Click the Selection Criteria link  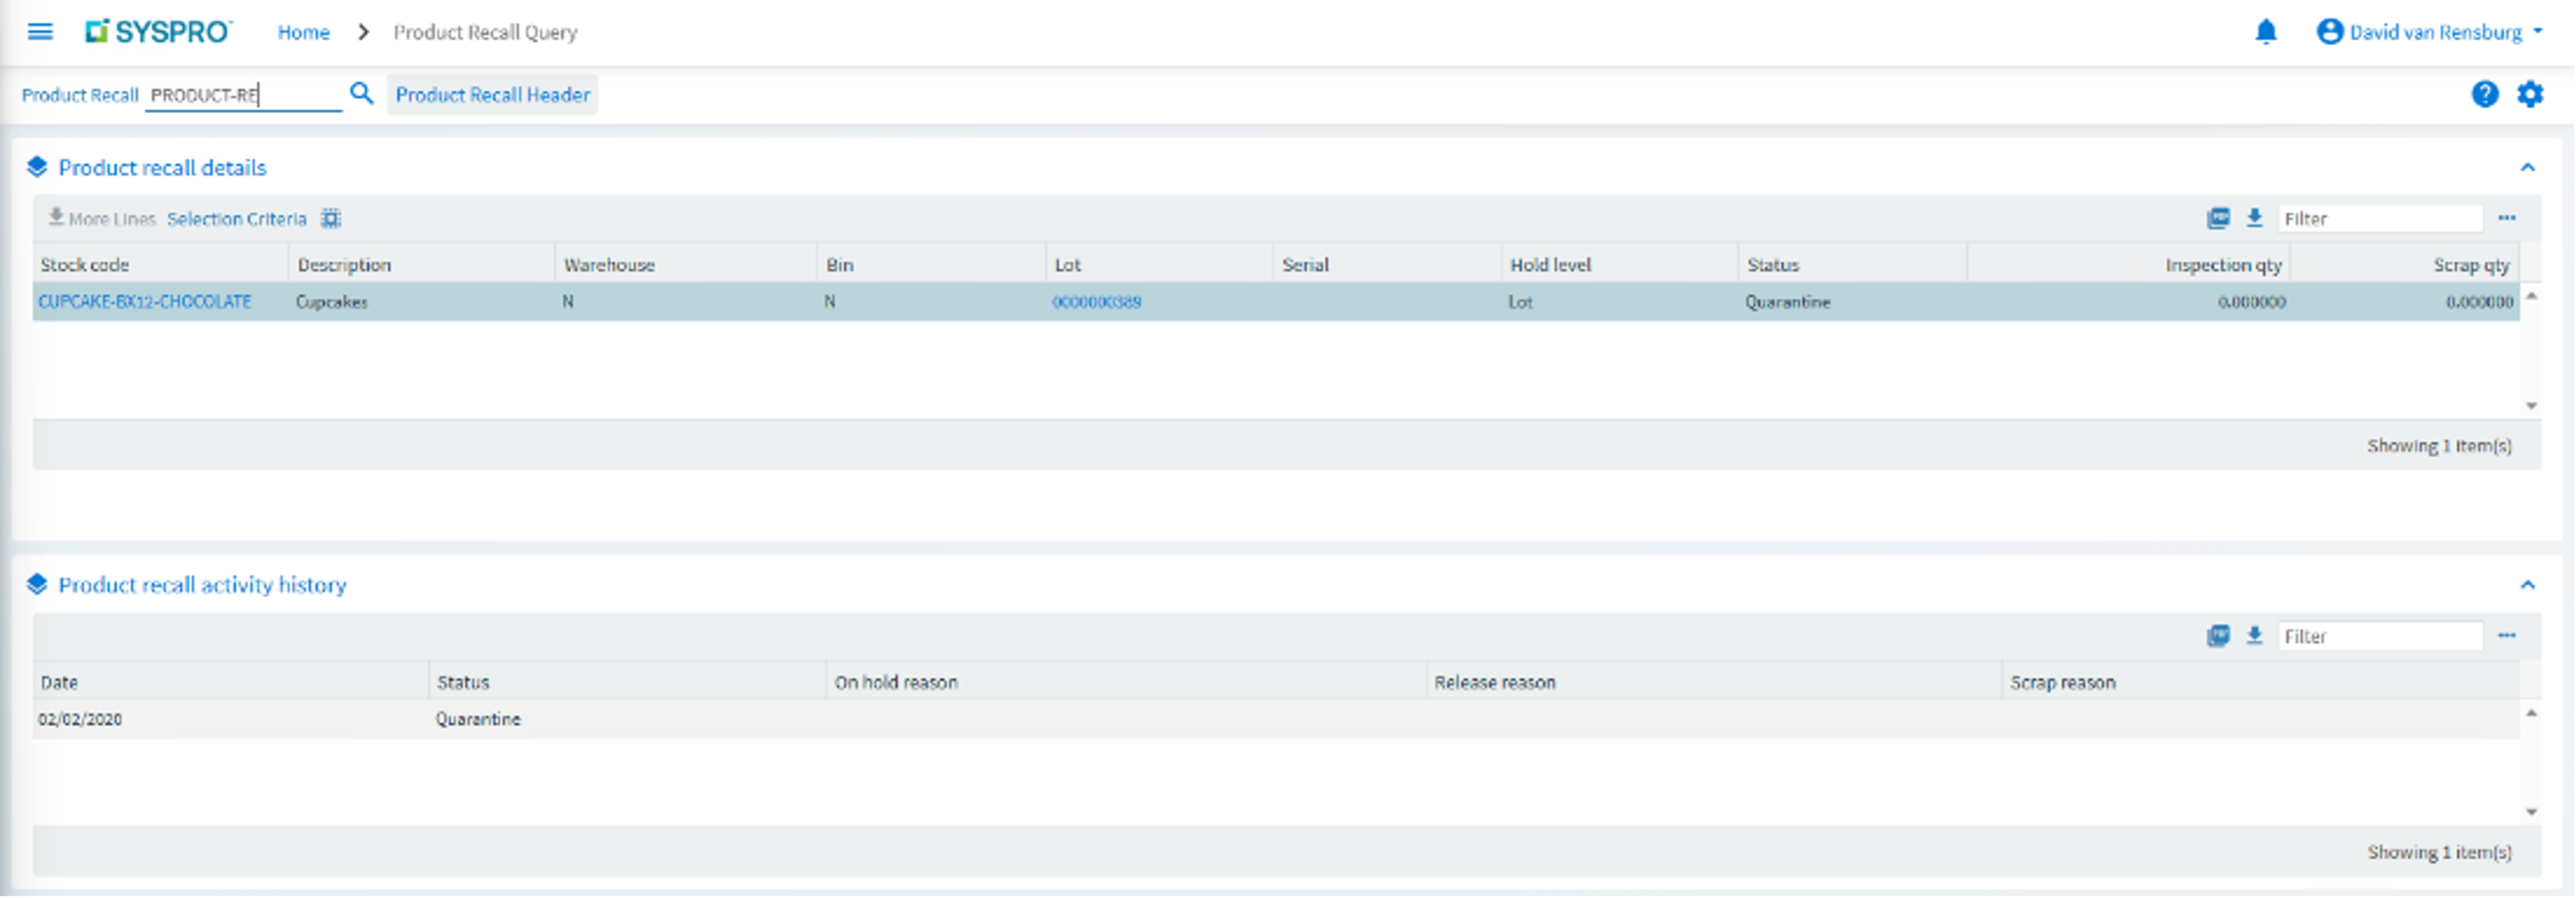click(x=236, y=219)
